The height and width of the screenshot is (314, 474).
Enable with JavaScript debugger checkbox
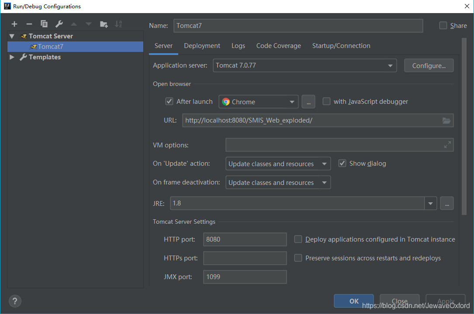tap(326, 101)
